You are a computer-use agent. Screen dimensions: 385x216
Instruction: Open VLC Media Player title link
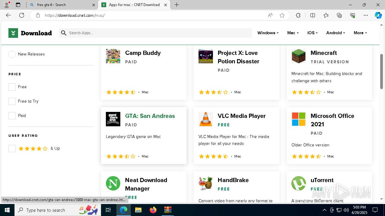tap(242, 116)
